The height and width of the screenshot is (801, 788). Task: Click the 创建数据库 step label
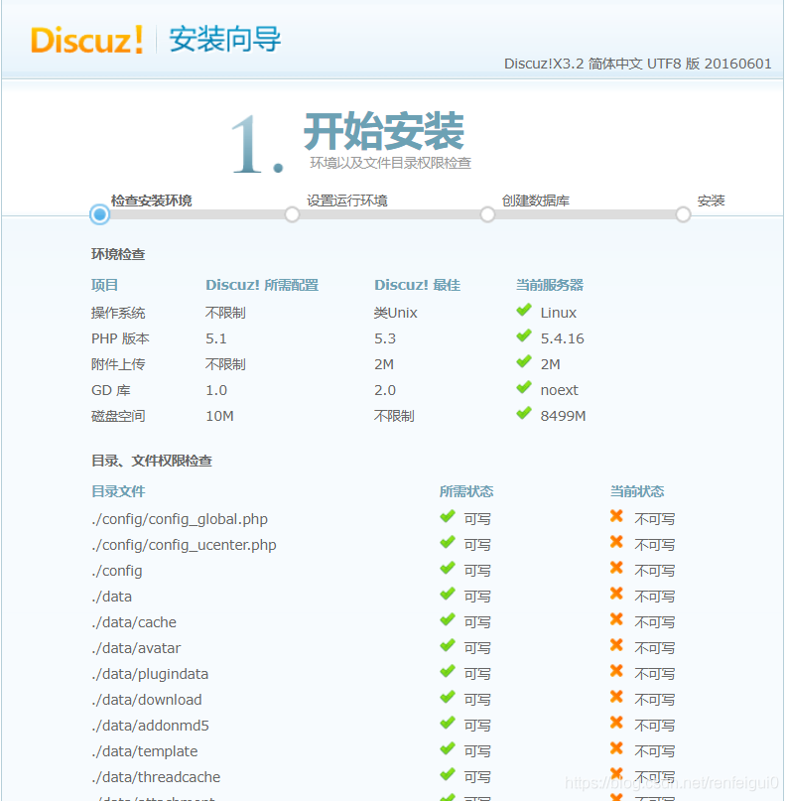tap(536, 200)
